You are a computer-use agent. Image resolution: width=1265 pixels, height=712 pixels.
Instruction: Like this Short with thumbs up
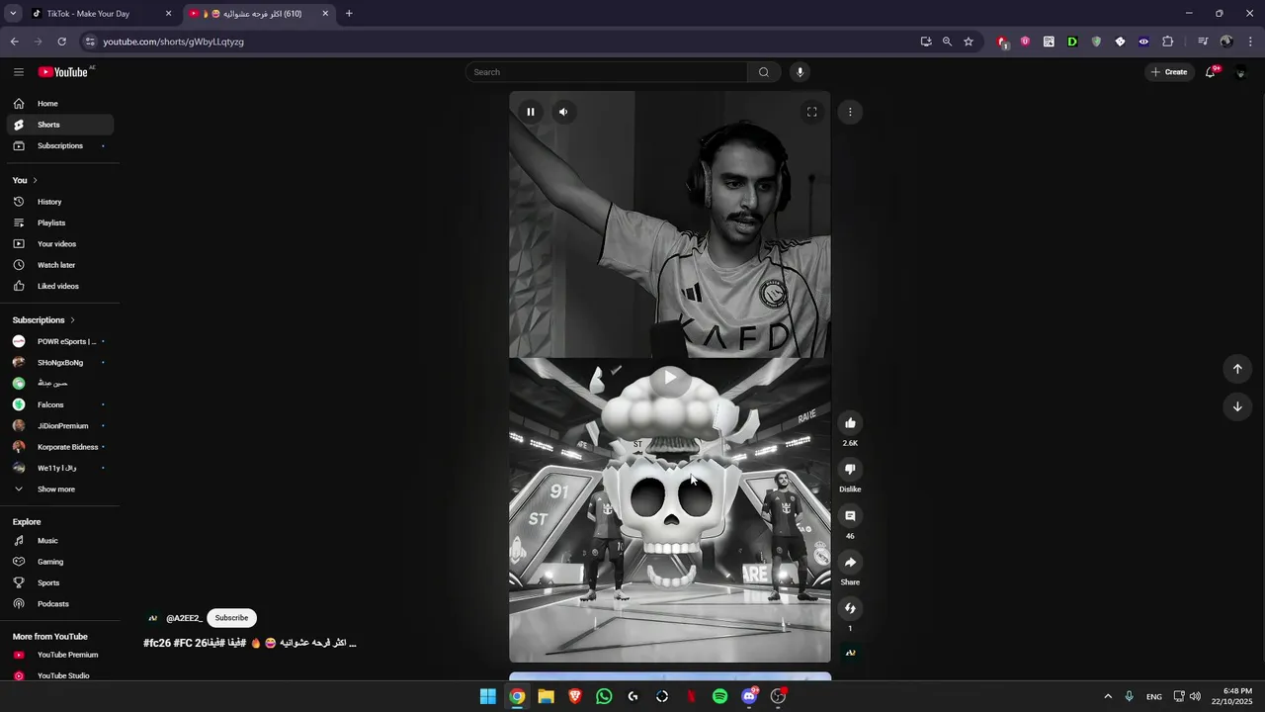(x=850, y=423)
